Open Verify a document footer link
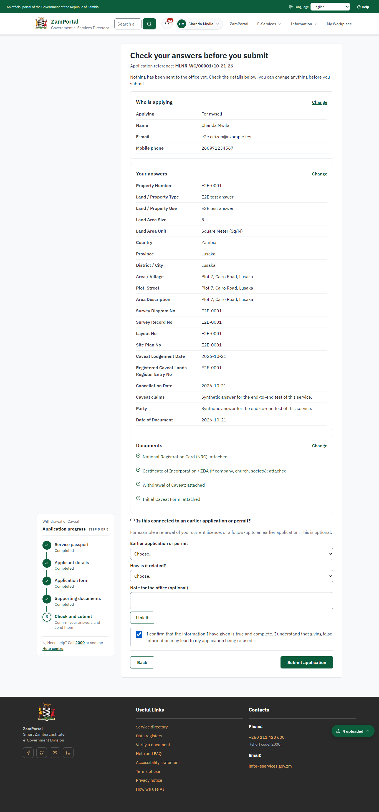The image size is (379, 812). 153,745
